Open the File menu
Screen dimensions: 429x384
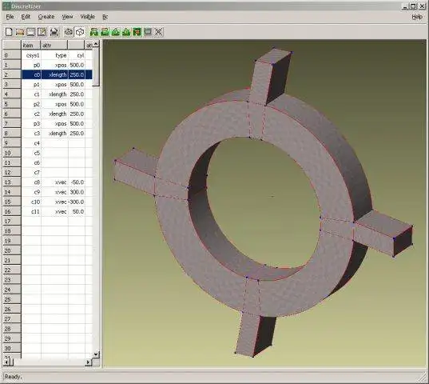point(10,17)
